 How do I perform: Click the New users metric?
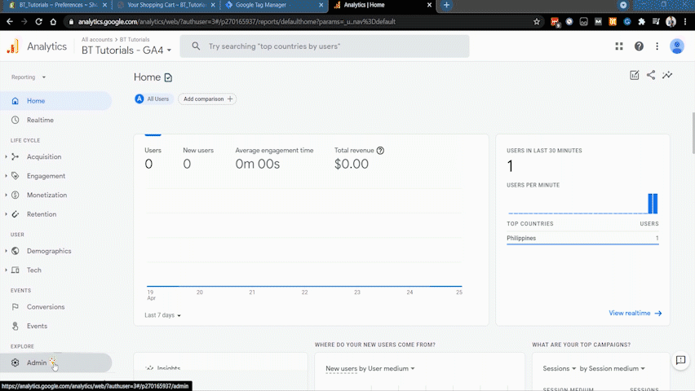[198, 158]
